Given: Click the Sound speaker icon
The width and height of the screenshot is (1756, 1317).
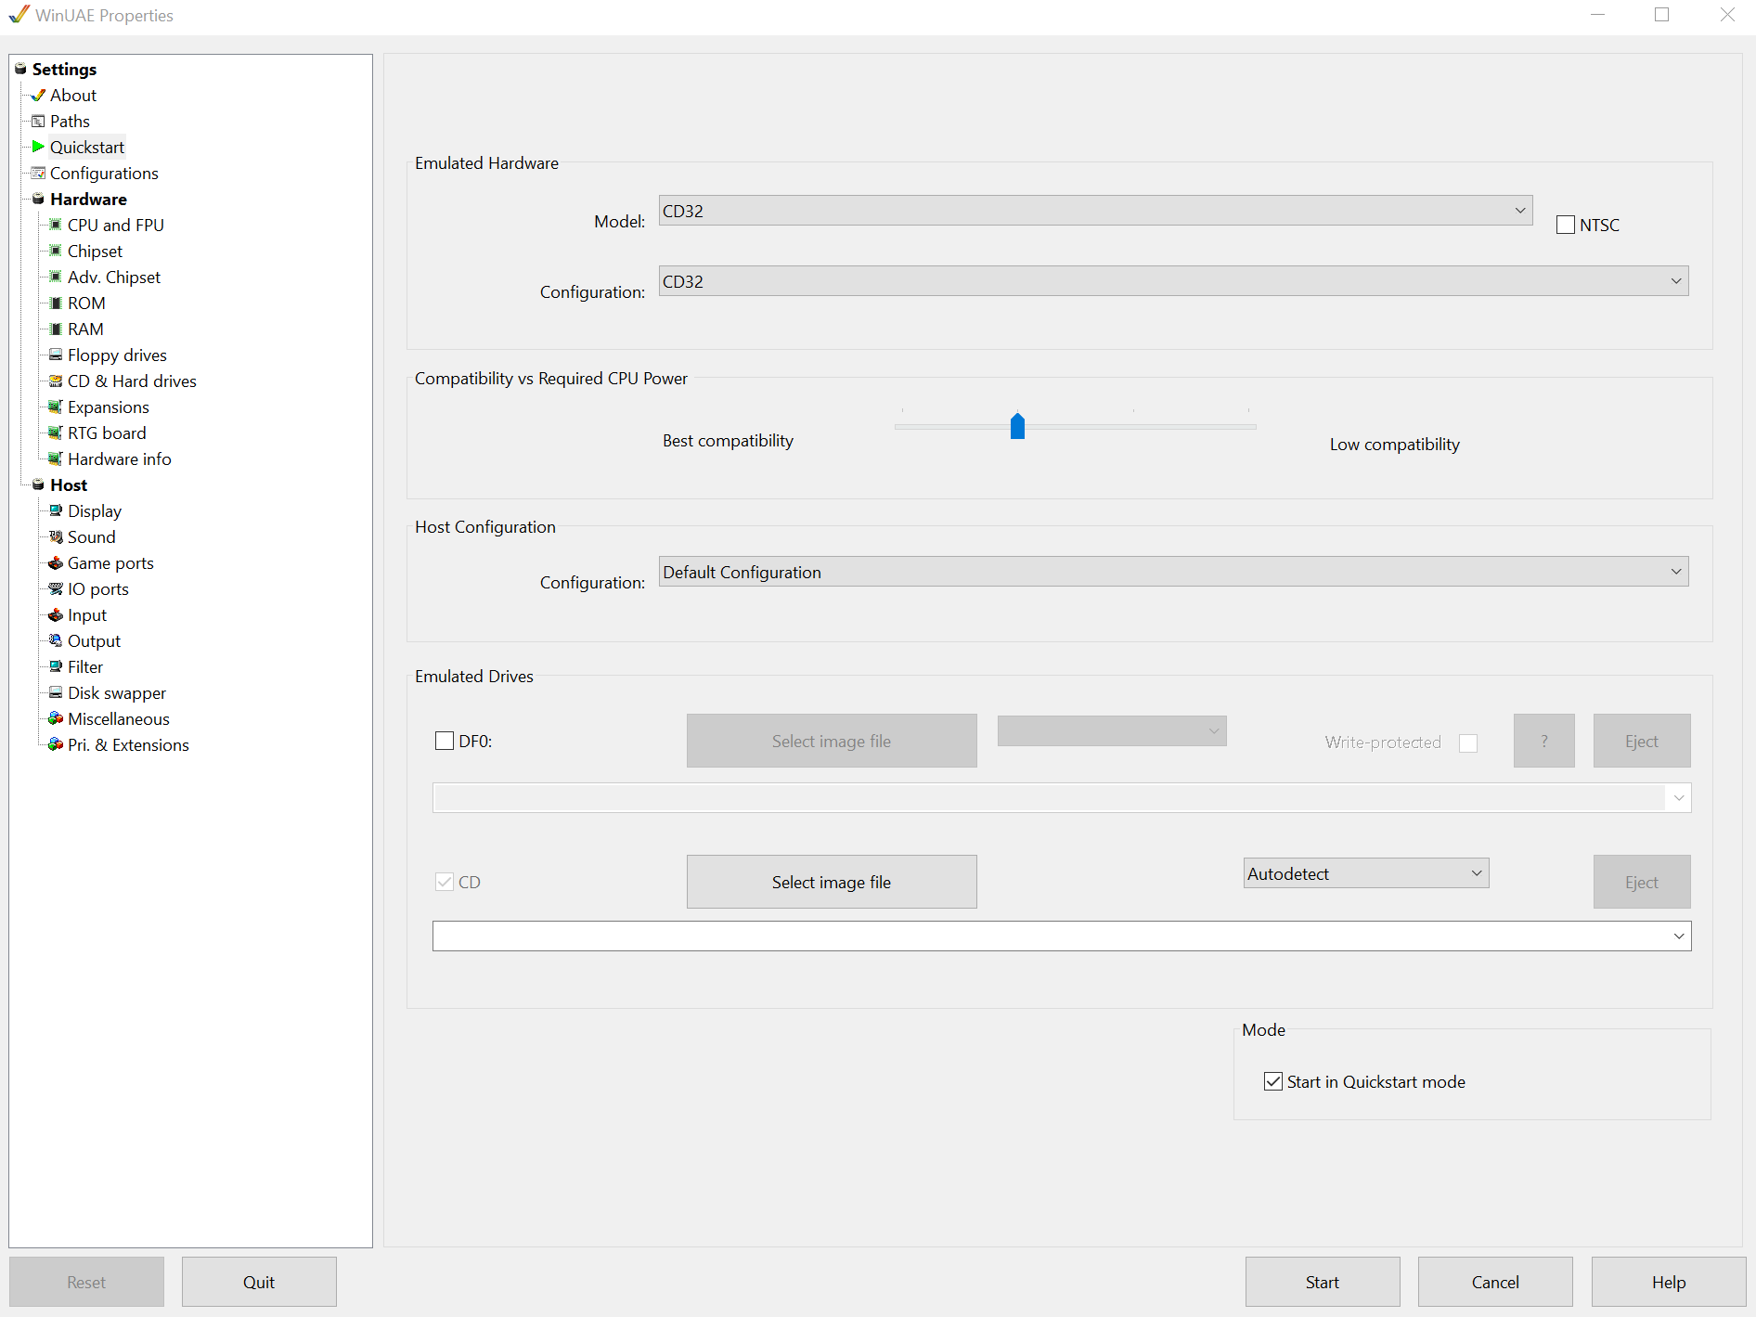Looking at the screenshot, I should click(56, 537).
